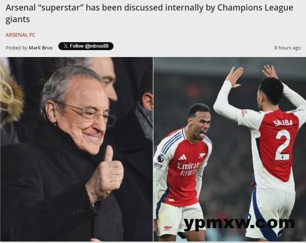Click "Champions League" in the headline
306x243 pixels.
coord(255,8)
